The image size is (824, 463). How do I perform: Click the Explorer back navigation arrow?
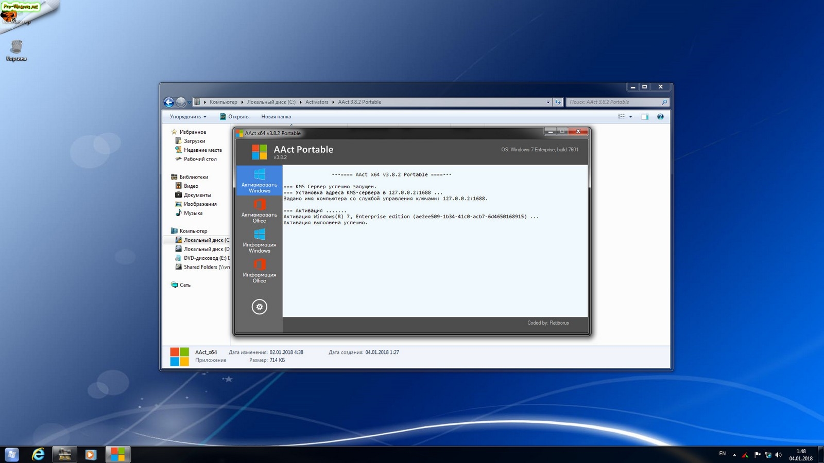click(x=168, y=102)
